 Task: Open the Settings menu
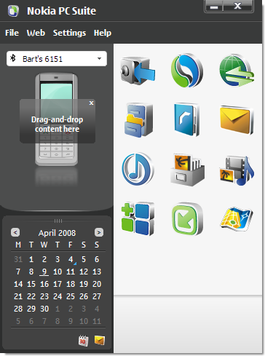(x=69, y=33)
